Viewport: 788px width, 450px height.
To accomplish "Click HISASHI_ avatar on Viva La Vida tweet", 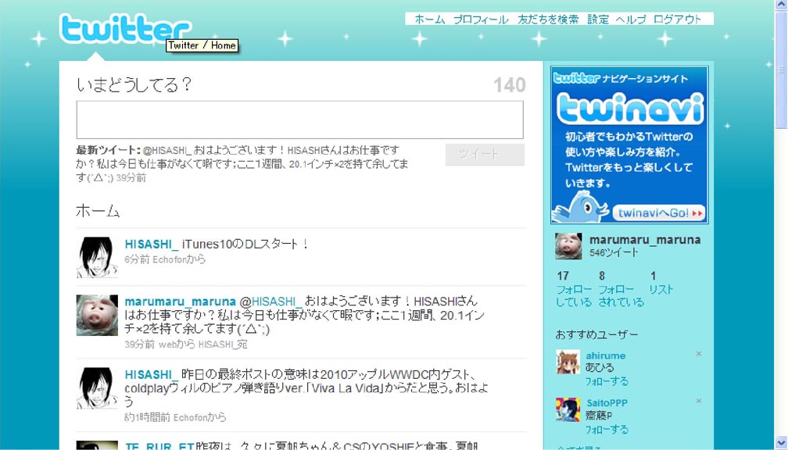I will point(97,387).
